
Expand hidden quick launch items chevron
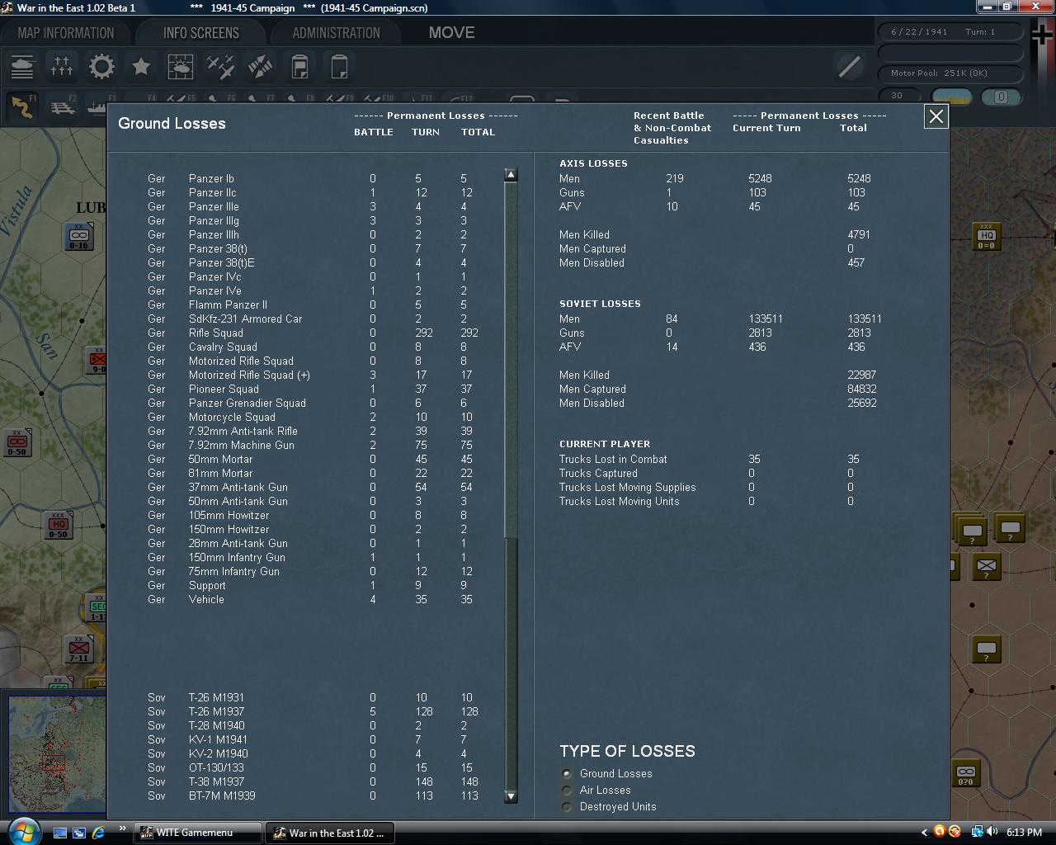pos(122,828)
